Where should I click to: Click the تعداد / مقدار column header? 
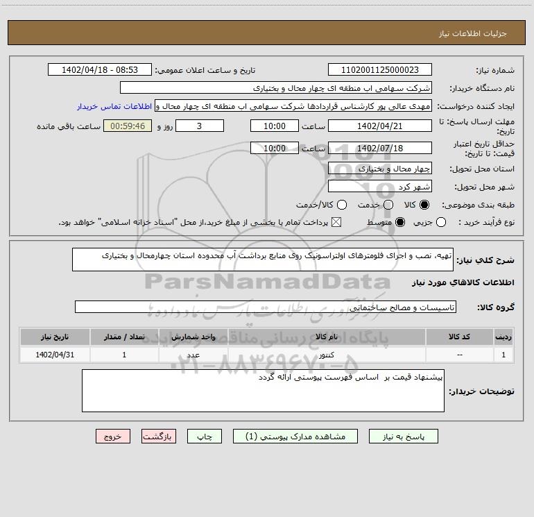(x=124, y=337)
